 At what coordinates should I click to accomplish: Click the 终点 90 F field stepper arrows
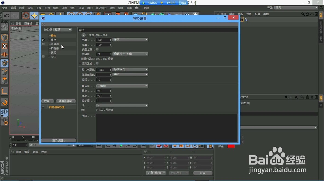pos(110,96)
